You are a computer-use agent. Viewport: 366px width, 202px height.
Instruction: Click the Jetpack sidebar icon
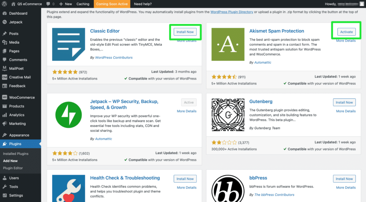(5, 22)
